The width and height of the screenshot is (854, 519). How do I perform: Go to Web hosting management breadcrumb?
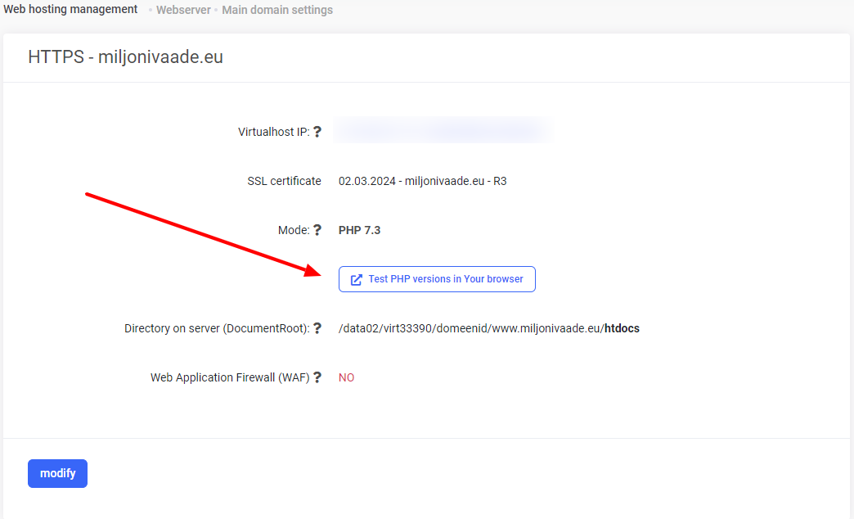pyautogui.click(x=70, y=10)
